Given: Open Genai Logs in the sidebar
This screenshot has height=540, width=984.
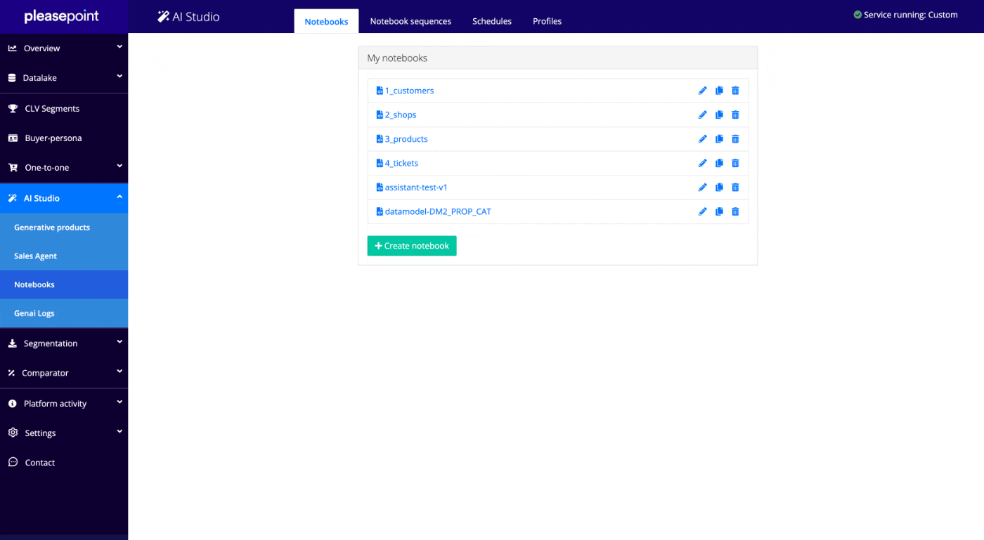Looking at the screenshot, I should point(34,313).
